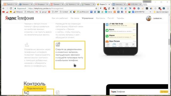Image resolution: width=171 pixels, height=96 pixels.
Task: Click the page vertical scrollbar thumb
Action: pyautogui.click(x=169, y=42)
